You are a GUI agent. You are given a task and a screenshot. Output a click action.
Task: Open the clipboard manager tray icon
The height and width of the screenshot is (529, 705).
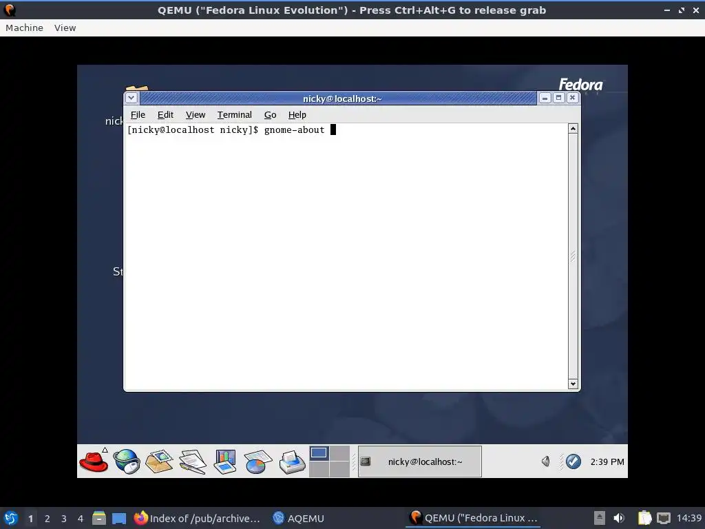click(644, 518)
